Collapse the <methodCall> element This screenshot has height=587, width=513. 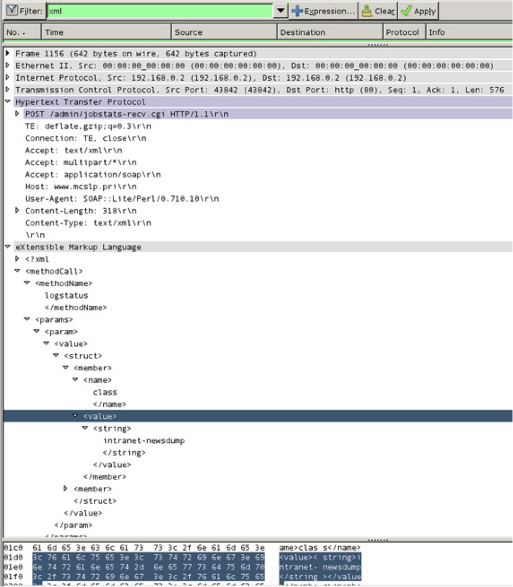[17, 271]
